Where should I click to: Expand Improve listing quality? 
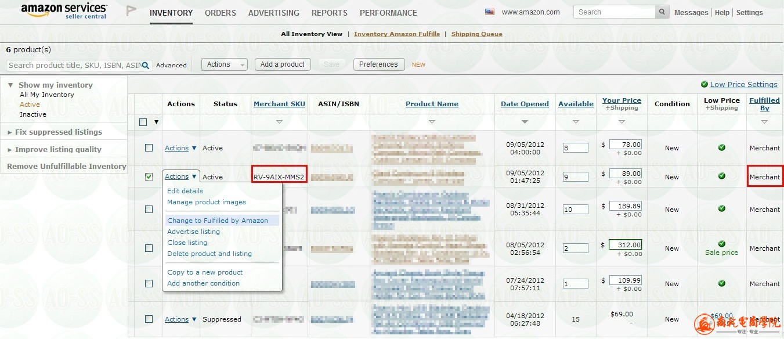[55, 149]
